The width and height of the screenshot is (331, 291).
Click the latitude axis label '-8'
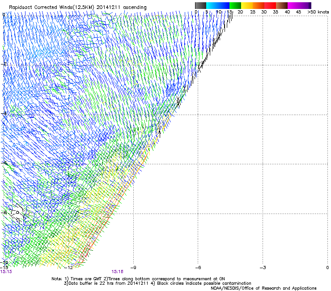(4, 212)
